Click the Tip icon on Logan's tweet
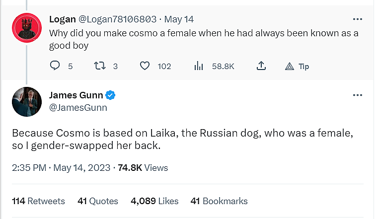Viewport: 377px width, 219px height. tap(291, 66)
